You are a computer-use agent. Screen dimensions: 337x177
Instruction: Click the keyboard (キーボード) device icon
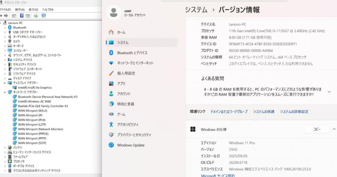pos(10,46)
